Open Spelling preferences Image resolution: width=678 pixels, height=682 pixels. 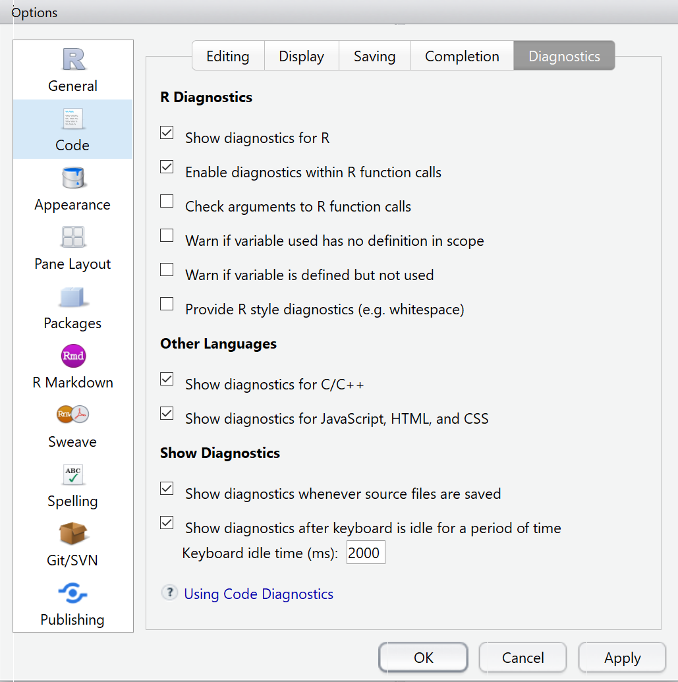[72, 486]
